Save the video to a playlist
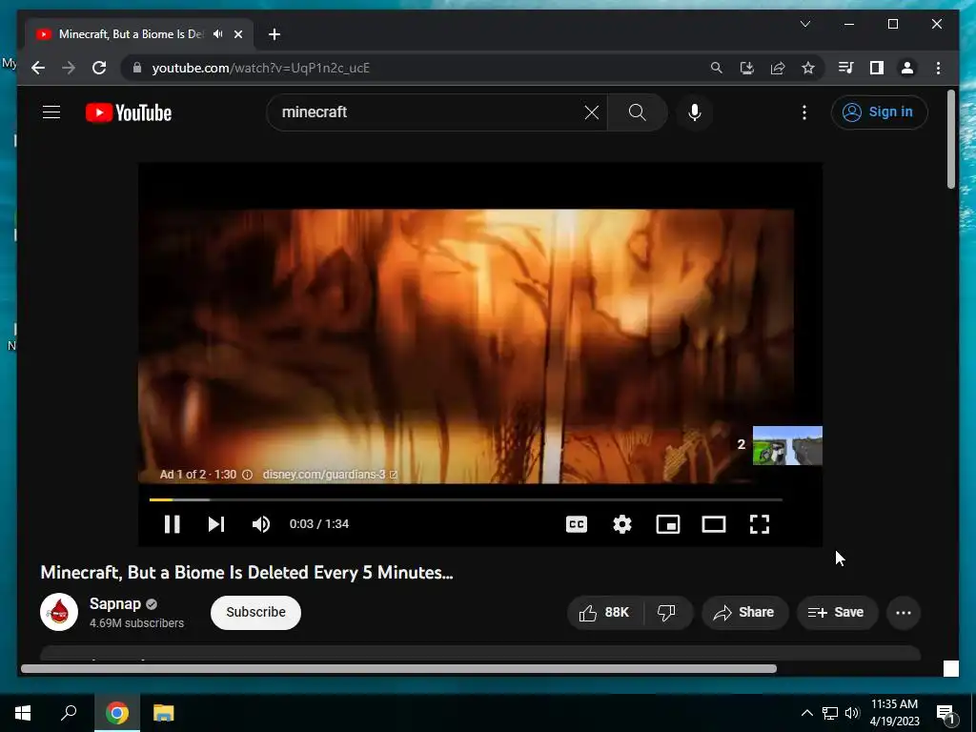 836,613
